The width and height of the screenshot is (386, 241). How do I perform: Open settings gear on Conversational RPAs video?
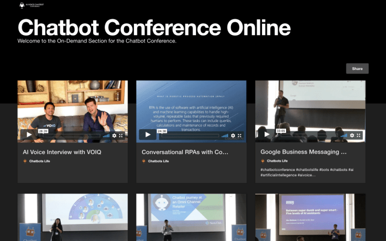233,135
